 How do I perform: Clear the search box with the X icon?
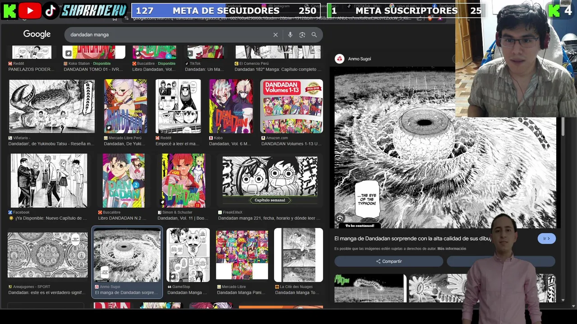tap(275, 35)
